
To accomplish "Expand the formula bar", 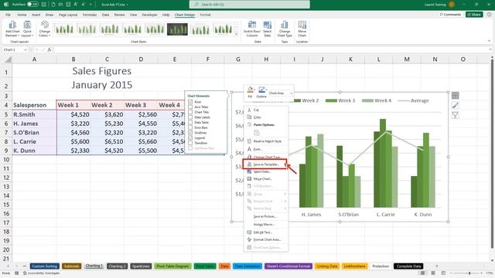I will 490,49.
